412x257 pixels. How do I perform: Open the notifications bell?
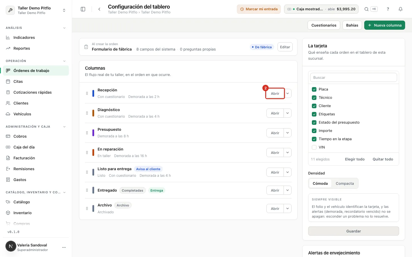[401, 9]
